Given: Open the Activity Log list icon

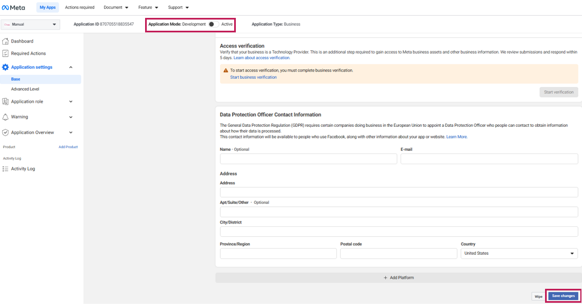Looking at the screenshot, I should click(x=6, y=169).
